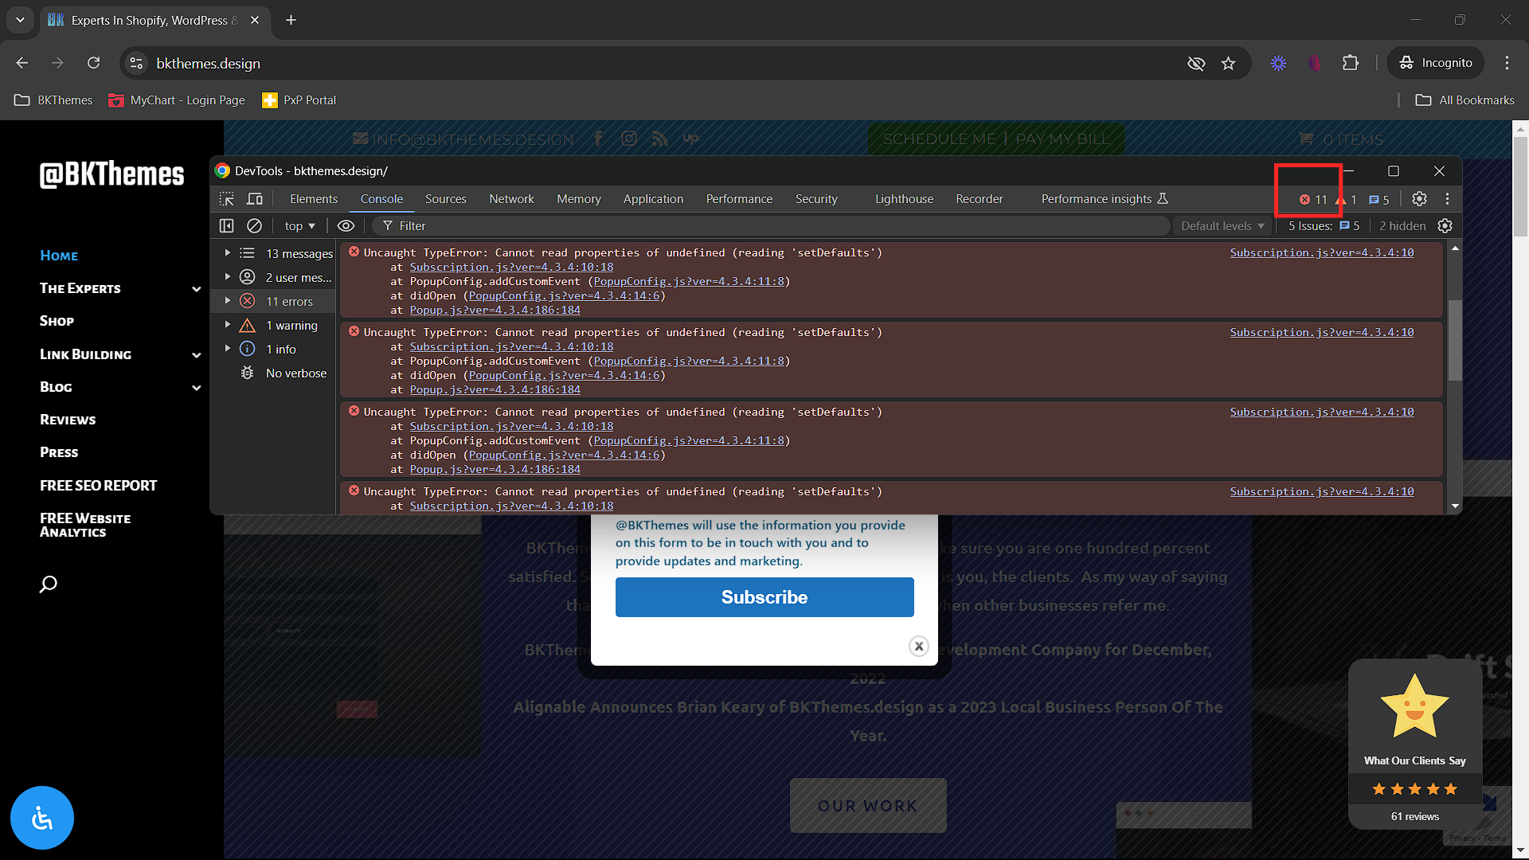Viewport: 1529px width, 860px height.
Task: Open console settings gear beside 2 hidden
Action: point(1445,226)
